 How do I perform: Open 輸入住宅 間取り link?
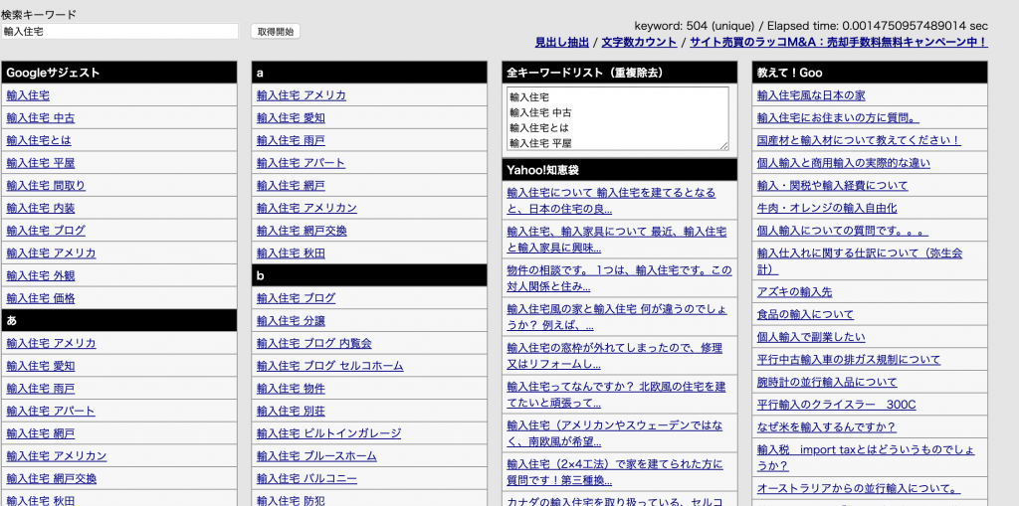tap(46, 186)
